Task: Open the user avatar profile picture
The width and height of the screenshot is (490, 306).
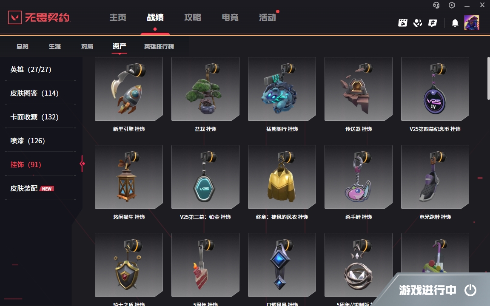Action: pos(472,23)
